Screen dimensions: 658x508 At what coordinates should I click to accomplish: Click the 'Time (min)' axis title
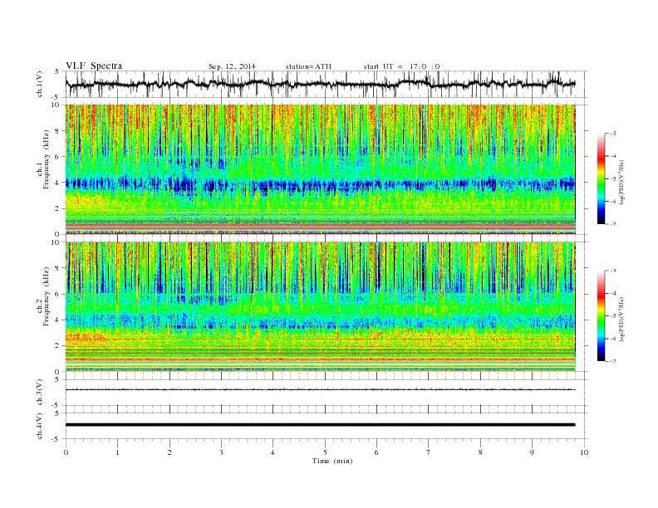click(x=332, y=461)
